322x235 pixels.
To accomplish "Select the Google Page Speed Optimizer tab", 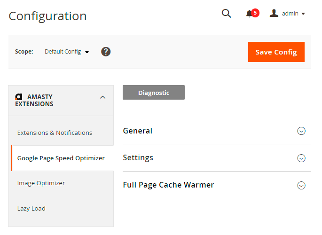I will 61,158.
